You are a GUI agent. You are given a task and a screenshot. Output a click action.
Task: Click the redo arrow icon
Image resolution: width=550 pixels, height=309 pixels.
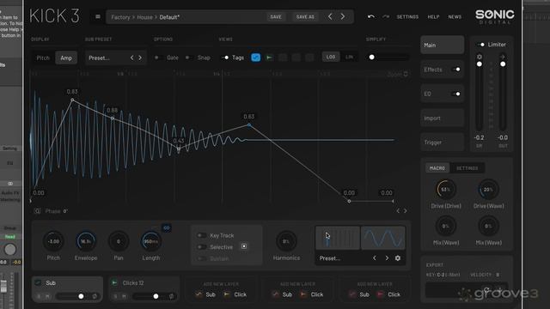tap(386, 16)
